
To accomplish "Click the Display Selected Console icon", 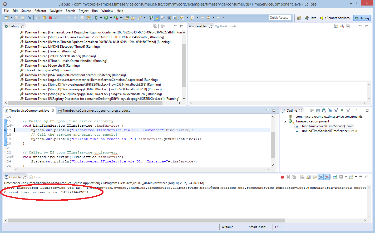I will click(x=341, y=177).
